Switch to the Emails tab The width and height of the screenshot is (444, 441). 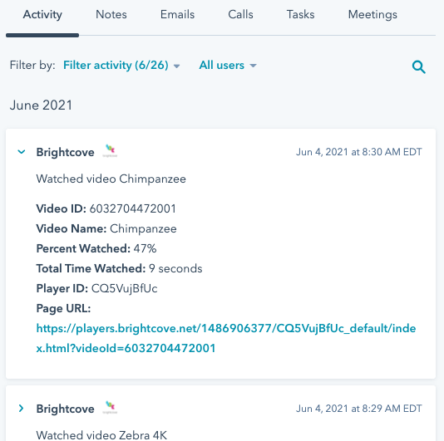point(178,14)
